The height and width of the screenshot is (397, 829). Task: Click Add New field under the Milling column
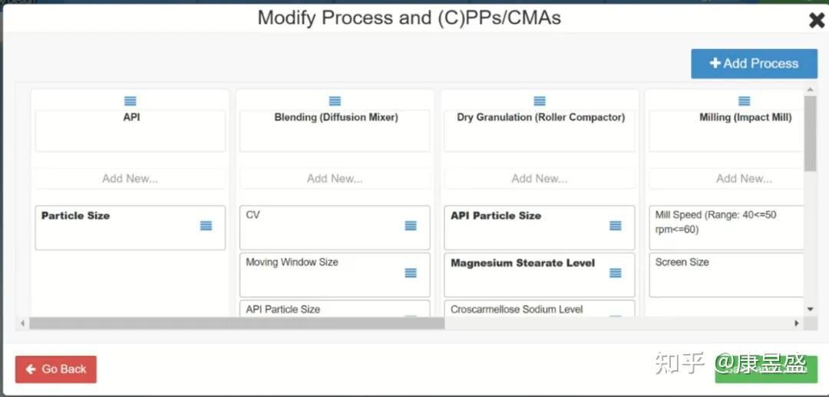click(x=744, y=179)
